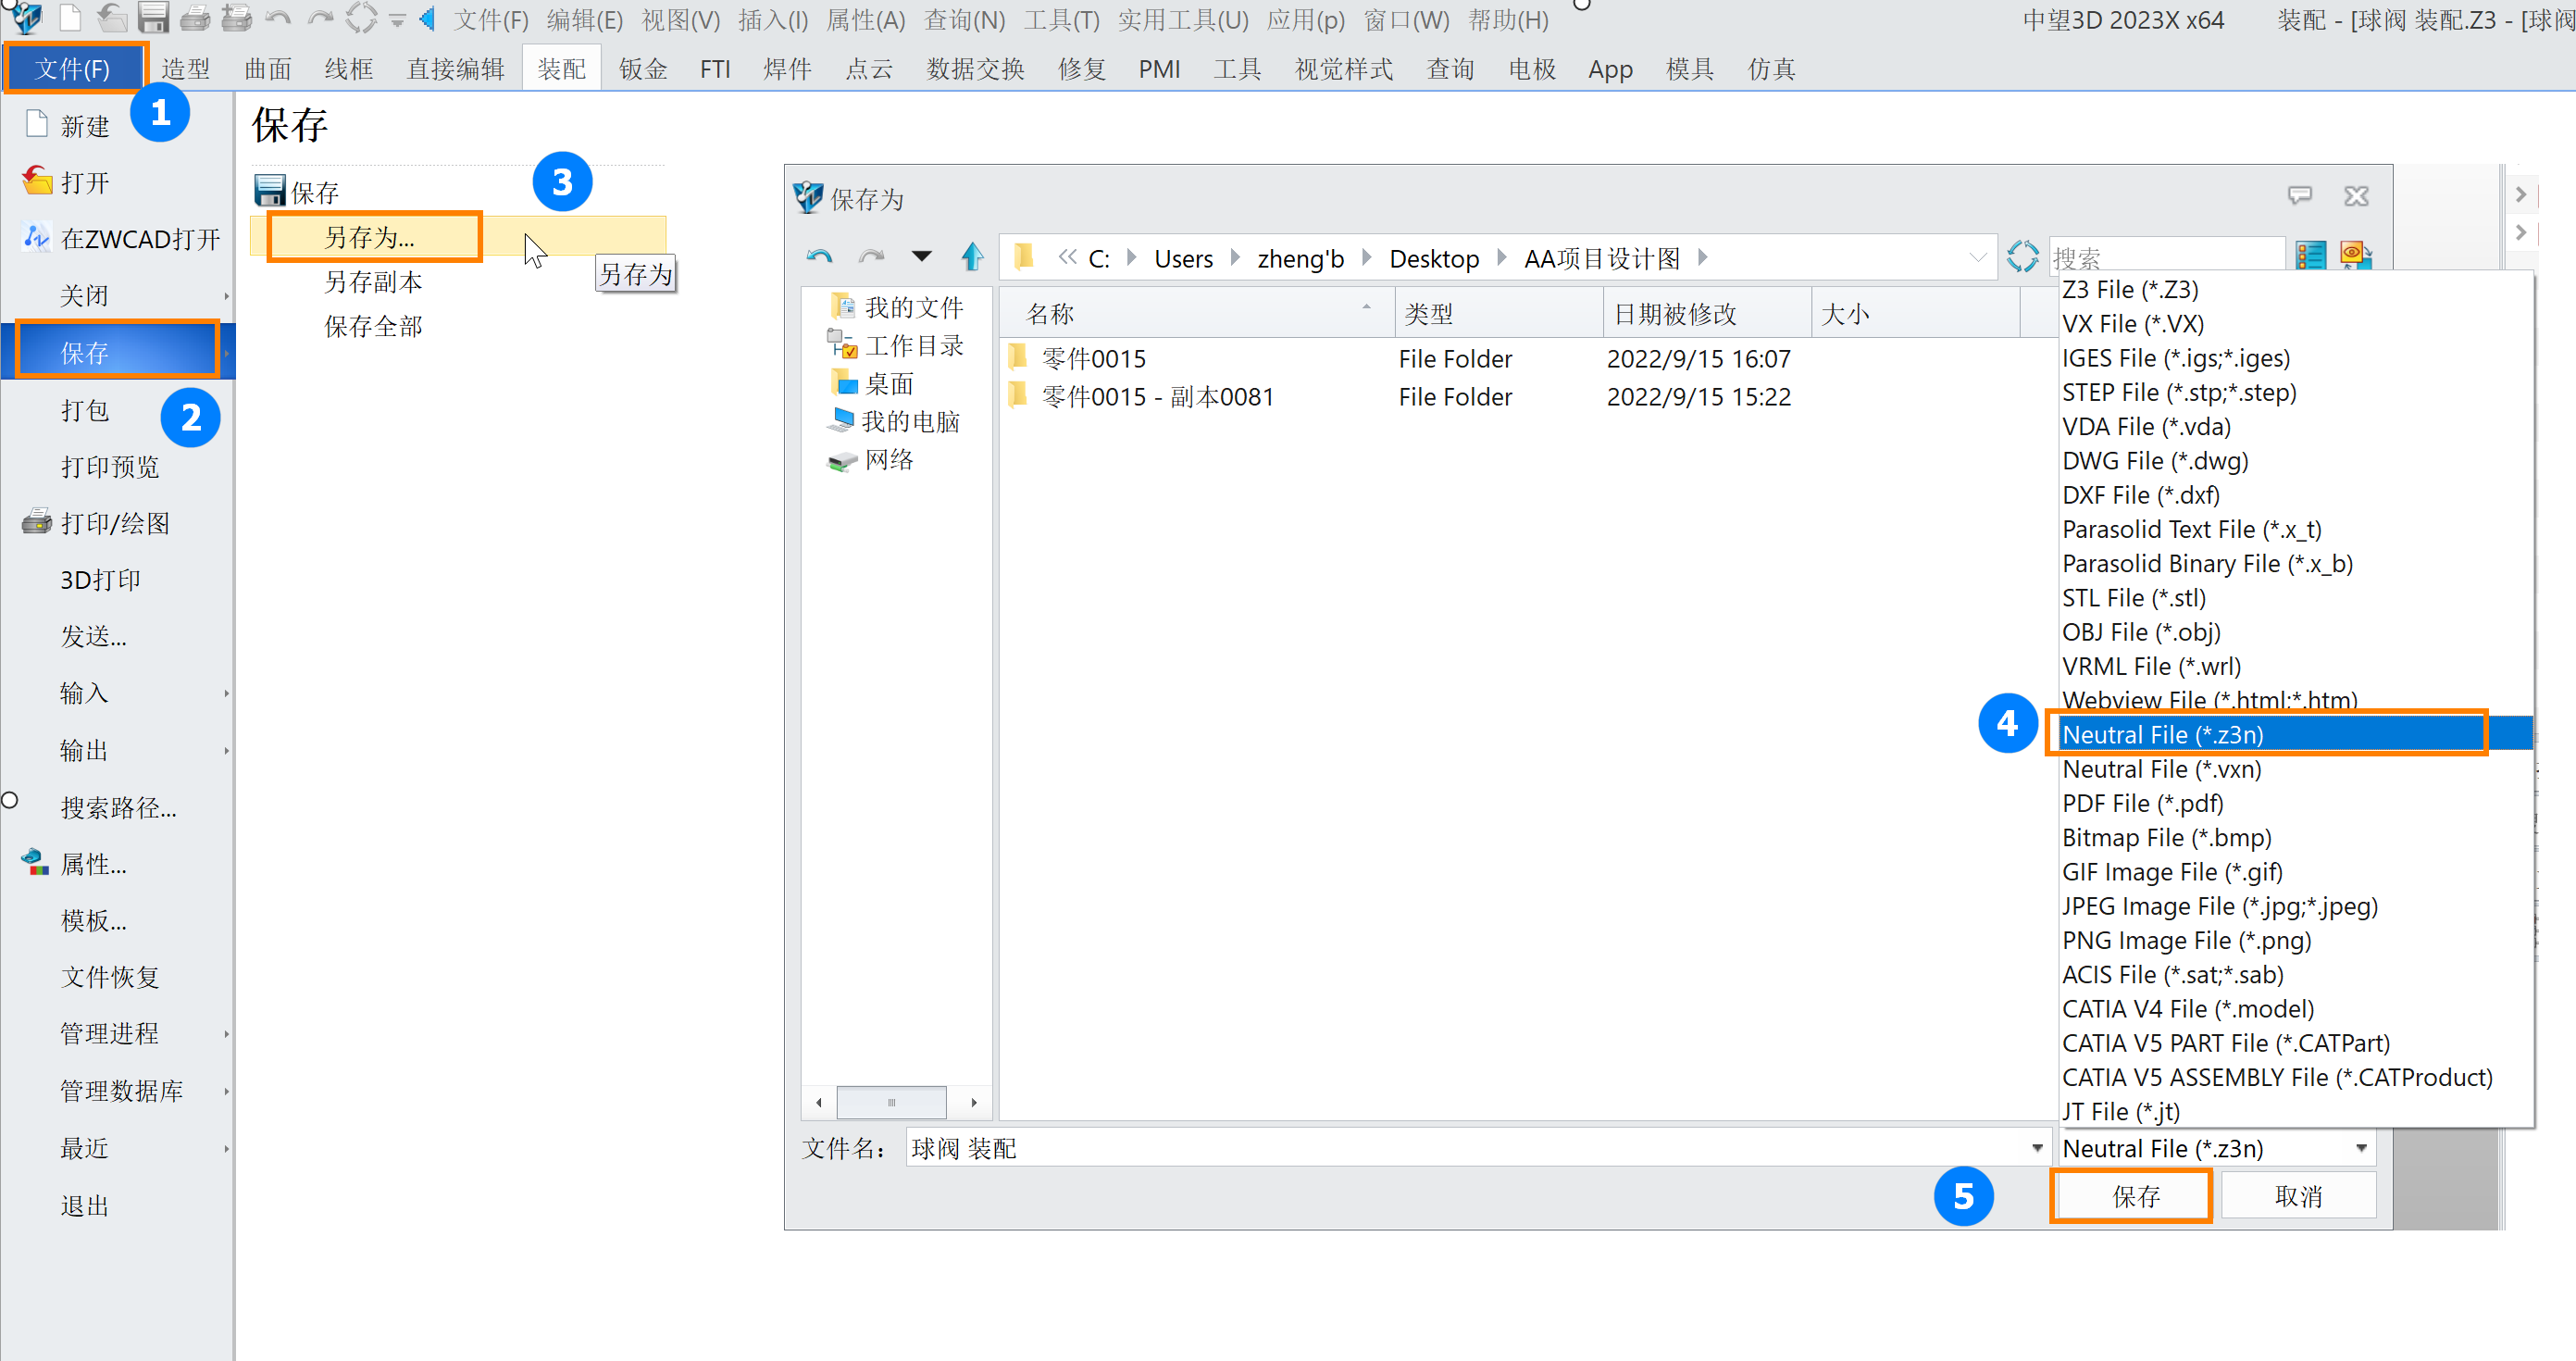The width and height of the screenshot is (2576, 1361).
Task: Open the 编辑(E) menu
Action: [584, 20]
